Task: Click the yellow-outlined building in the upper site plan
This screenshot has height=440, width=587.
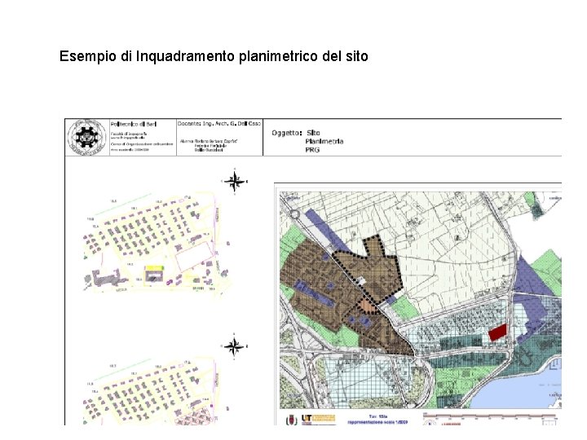Action: click(x=155, y=274)
